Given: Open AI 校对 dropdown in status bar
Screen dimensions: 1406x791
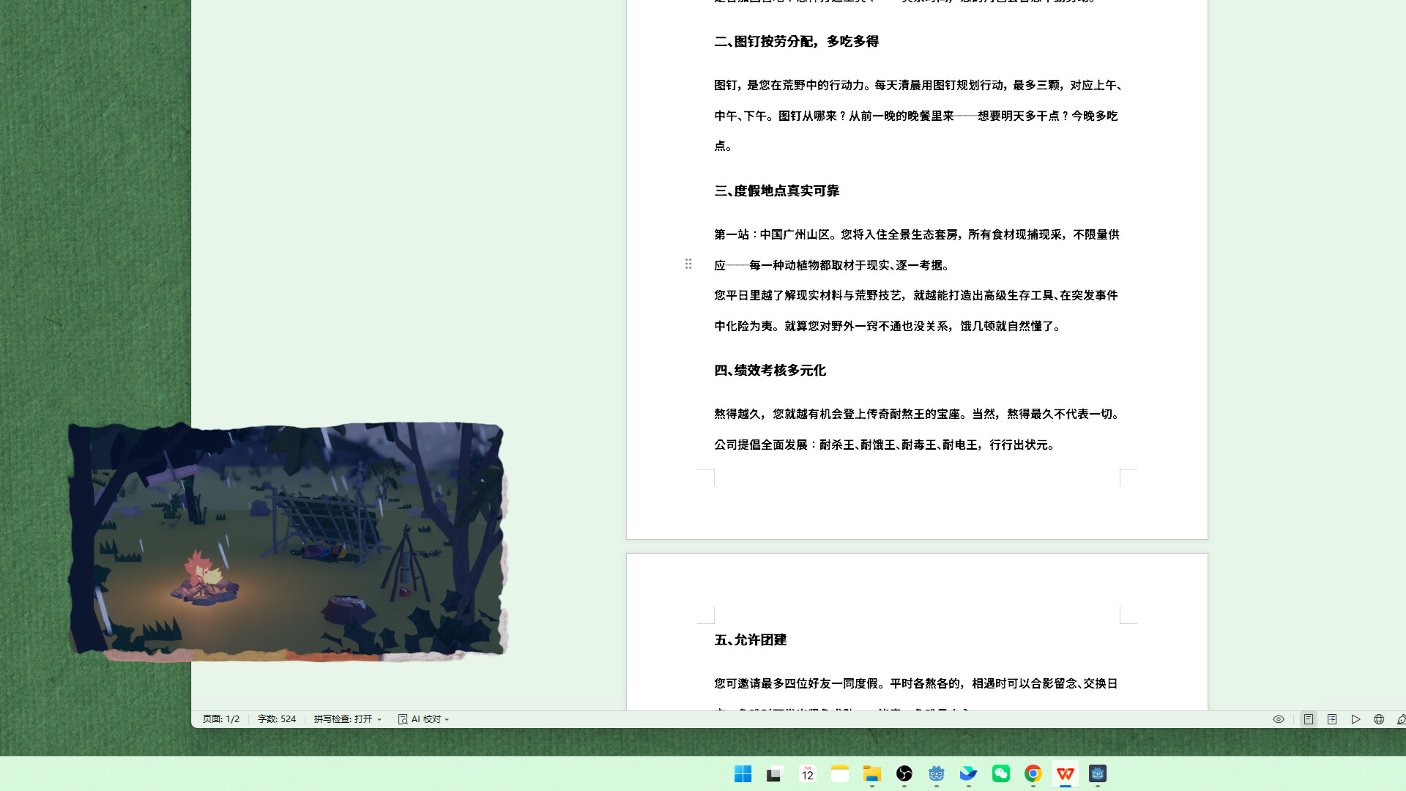Looking at the screenshot, I should [x=423, y=719].
